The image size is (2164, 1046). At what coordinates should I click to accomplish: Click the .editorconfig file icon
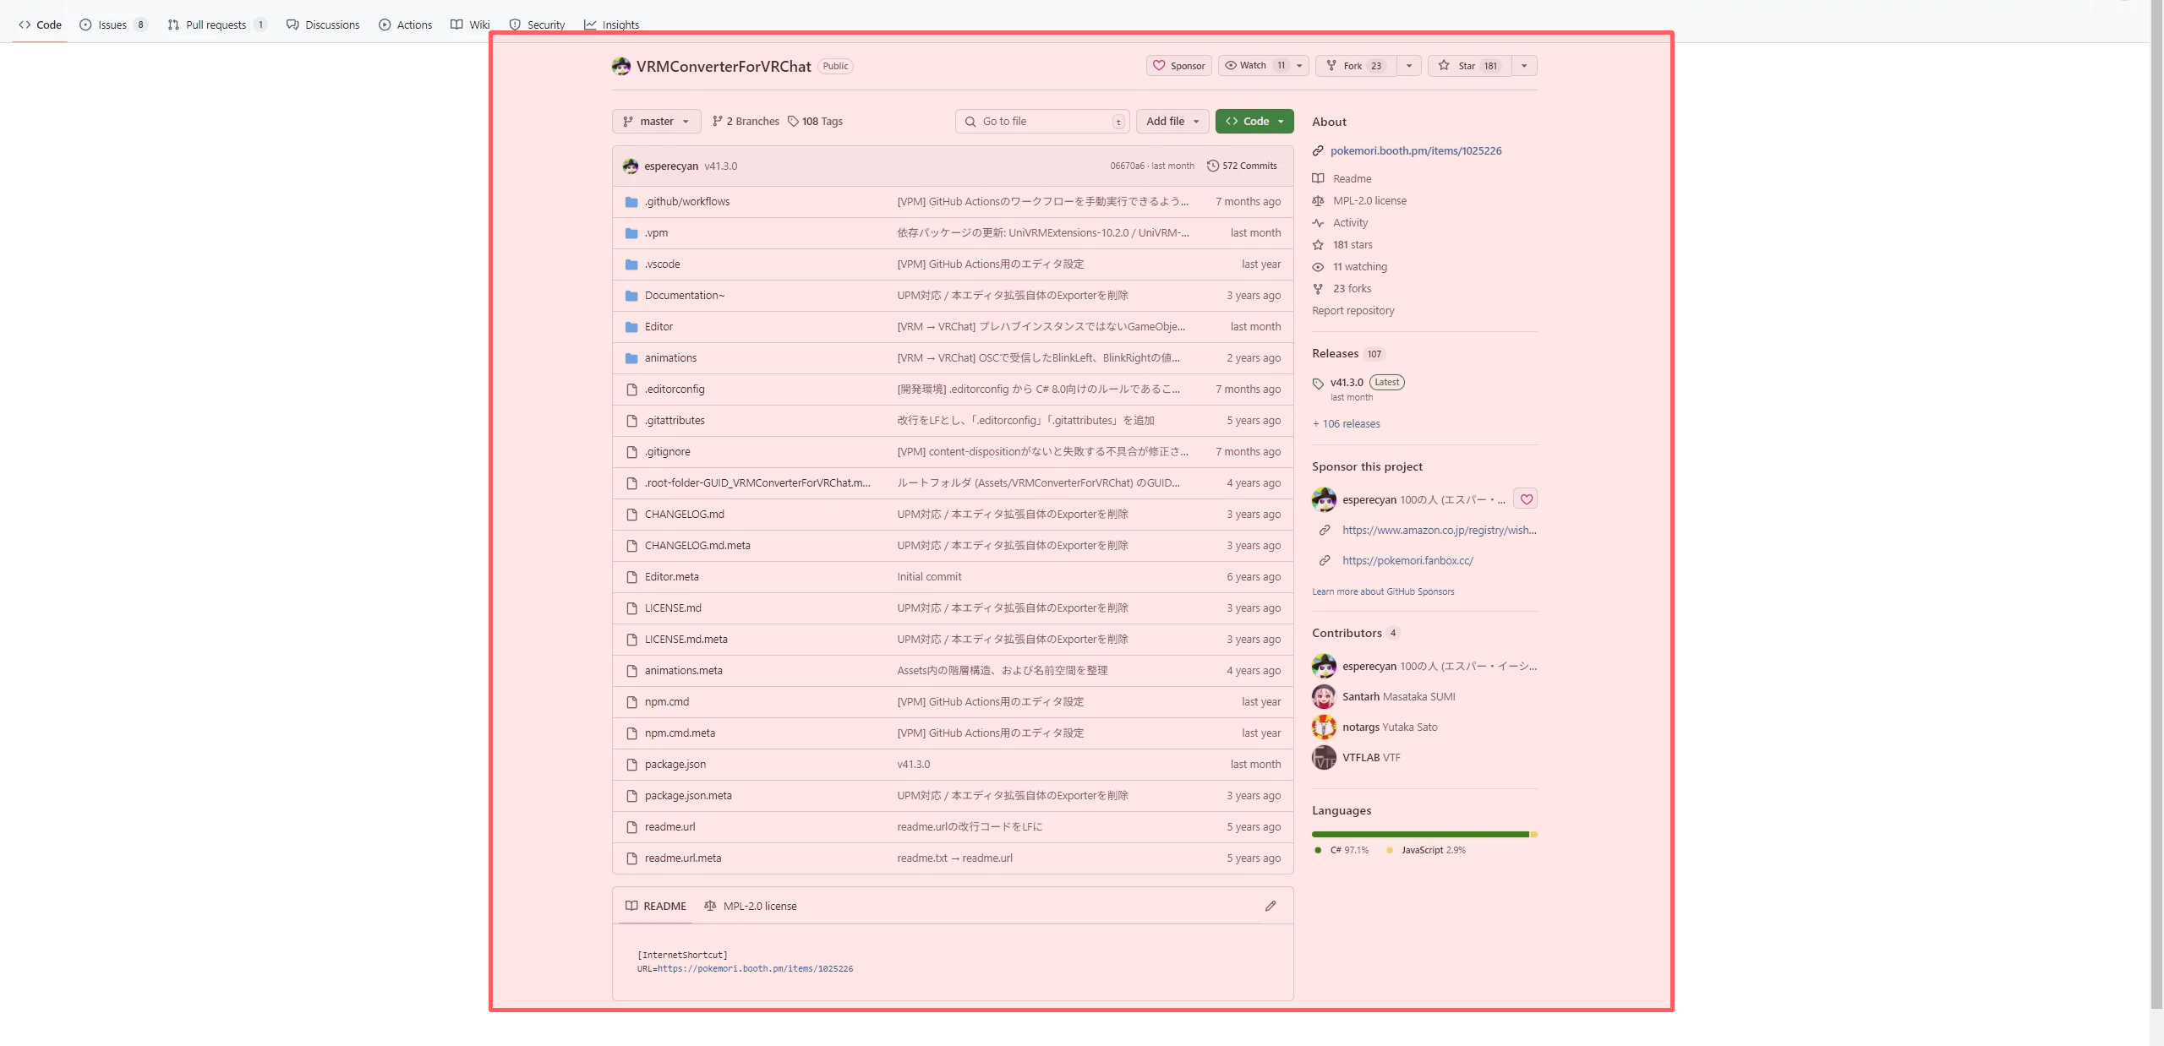tap(631, 390)
